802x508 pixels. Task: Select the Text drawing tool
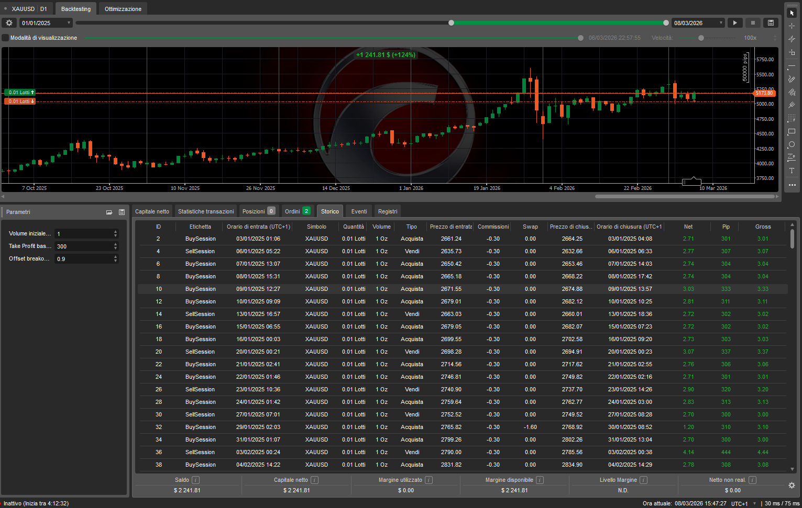pos(792,171)
